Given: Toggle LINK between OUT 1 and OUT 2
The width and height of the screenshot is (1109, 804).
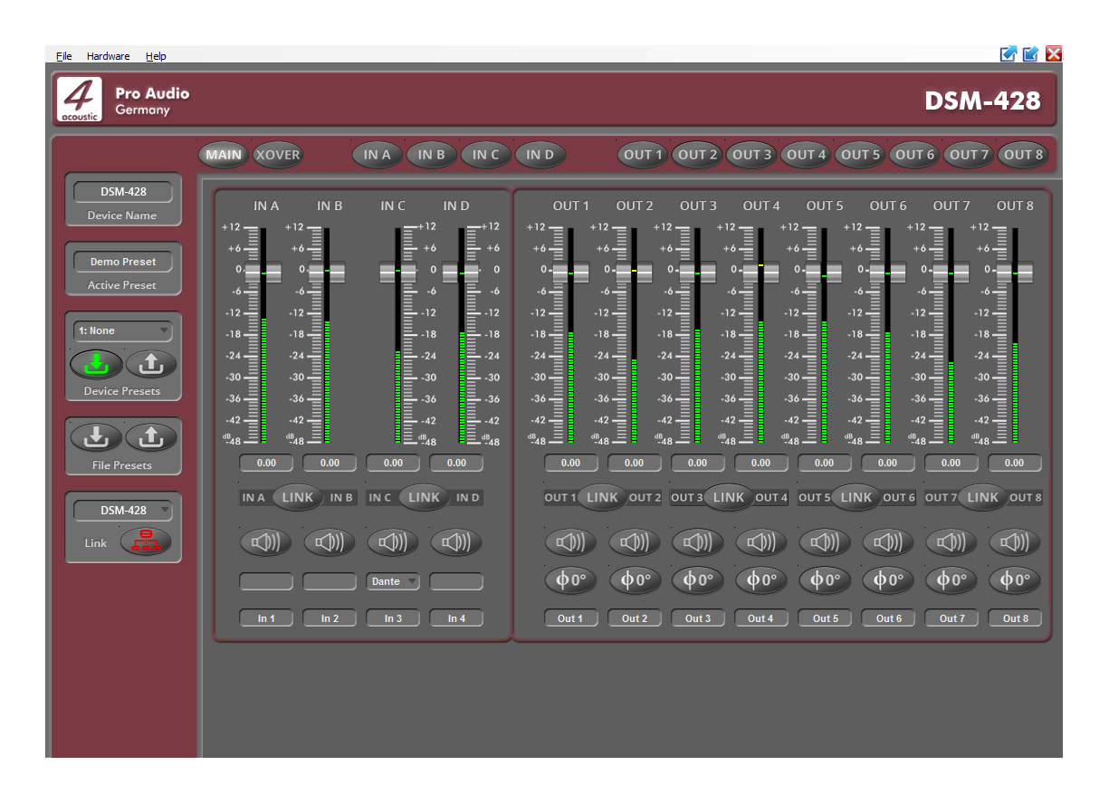Looking at the screenshot, I should (x=602, y=497).
